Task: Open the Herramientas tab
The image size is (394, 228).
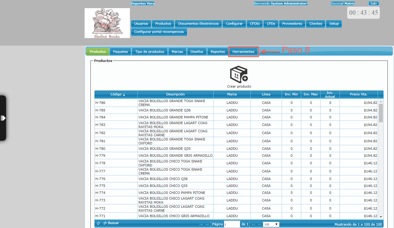Action: pos(243,52)
